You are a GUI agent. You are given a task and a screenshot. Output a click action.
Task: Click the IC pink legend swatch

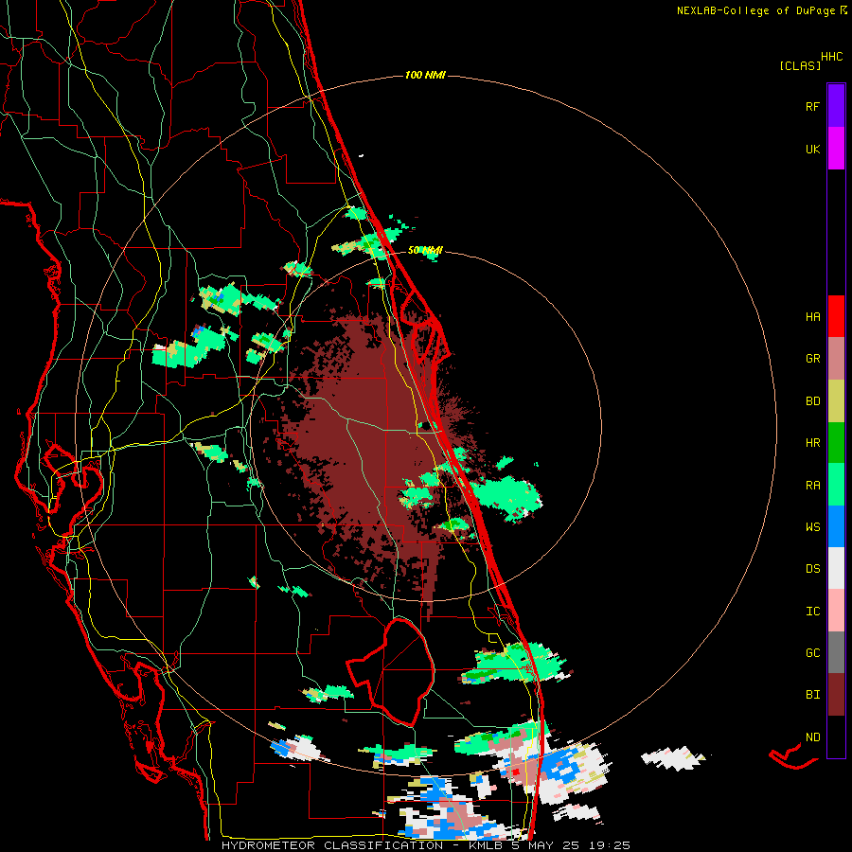(x=836, y=611)
